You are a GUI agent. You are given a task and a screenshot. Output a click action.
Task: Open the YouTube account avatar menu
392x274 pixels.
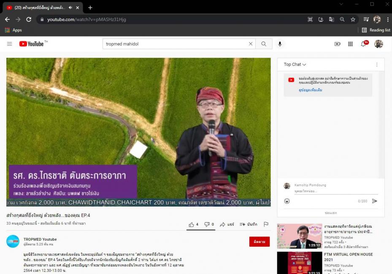(x=378, y=44)
